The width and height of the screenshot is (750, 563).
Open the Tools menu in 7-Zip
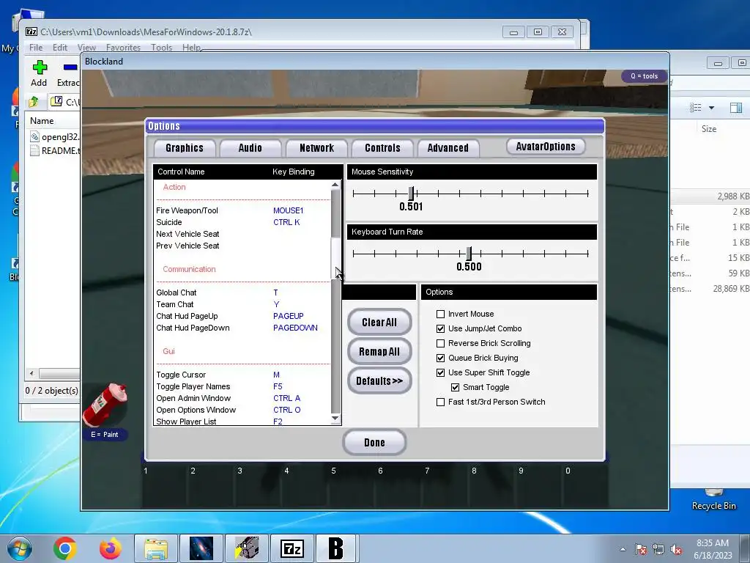pos(161,48)
